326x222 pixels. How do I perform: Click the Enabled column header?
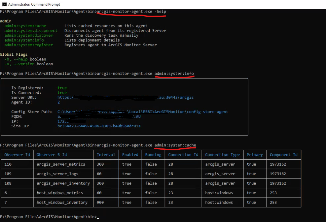coord(130,154)
